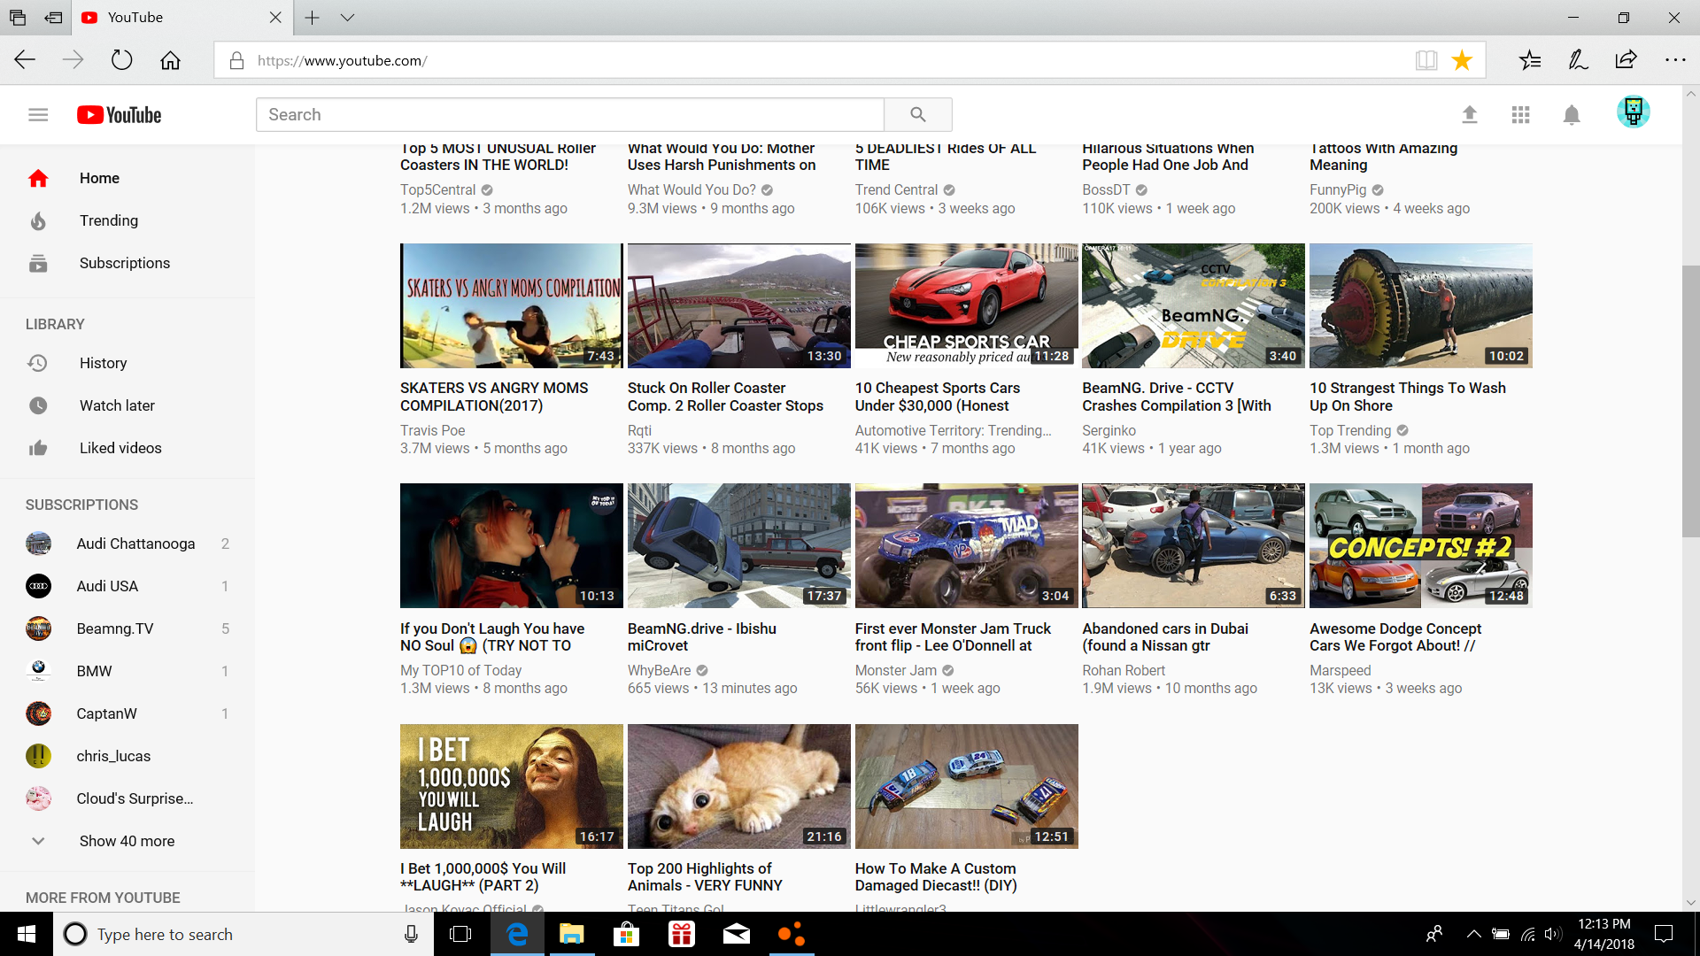Play Top 200 Animals kitten thumbnail

coord(738,787)
